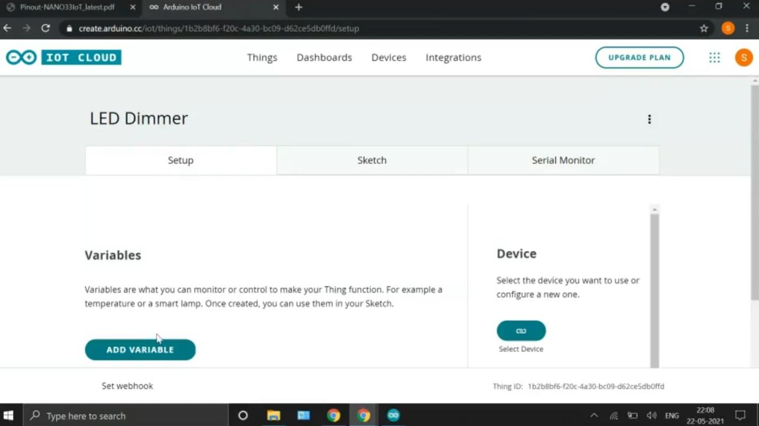Click the Windows taskbar search box
This screenshot has height=426, width=759.
(126, 415)
